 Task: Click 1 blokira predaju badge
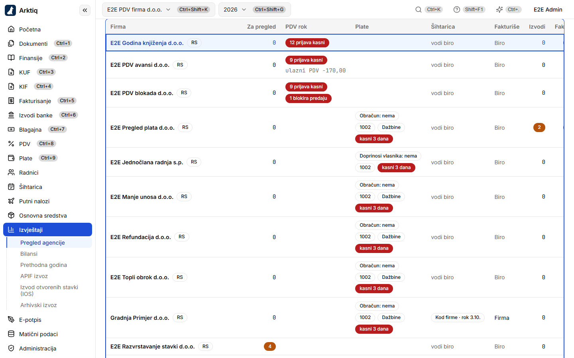coord(308,98)
